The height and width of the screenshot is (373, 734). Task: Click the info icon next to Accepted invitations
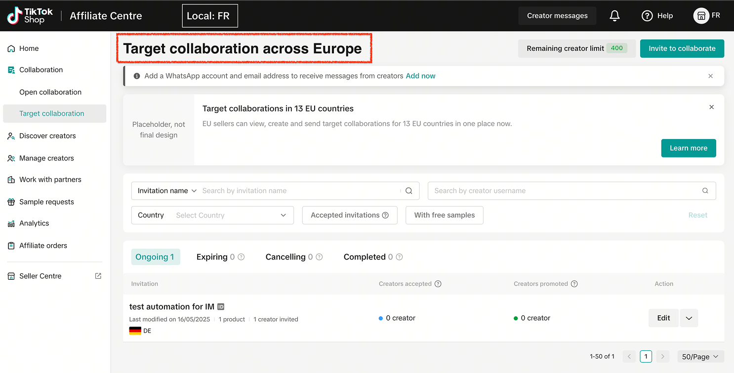(385, 215)
